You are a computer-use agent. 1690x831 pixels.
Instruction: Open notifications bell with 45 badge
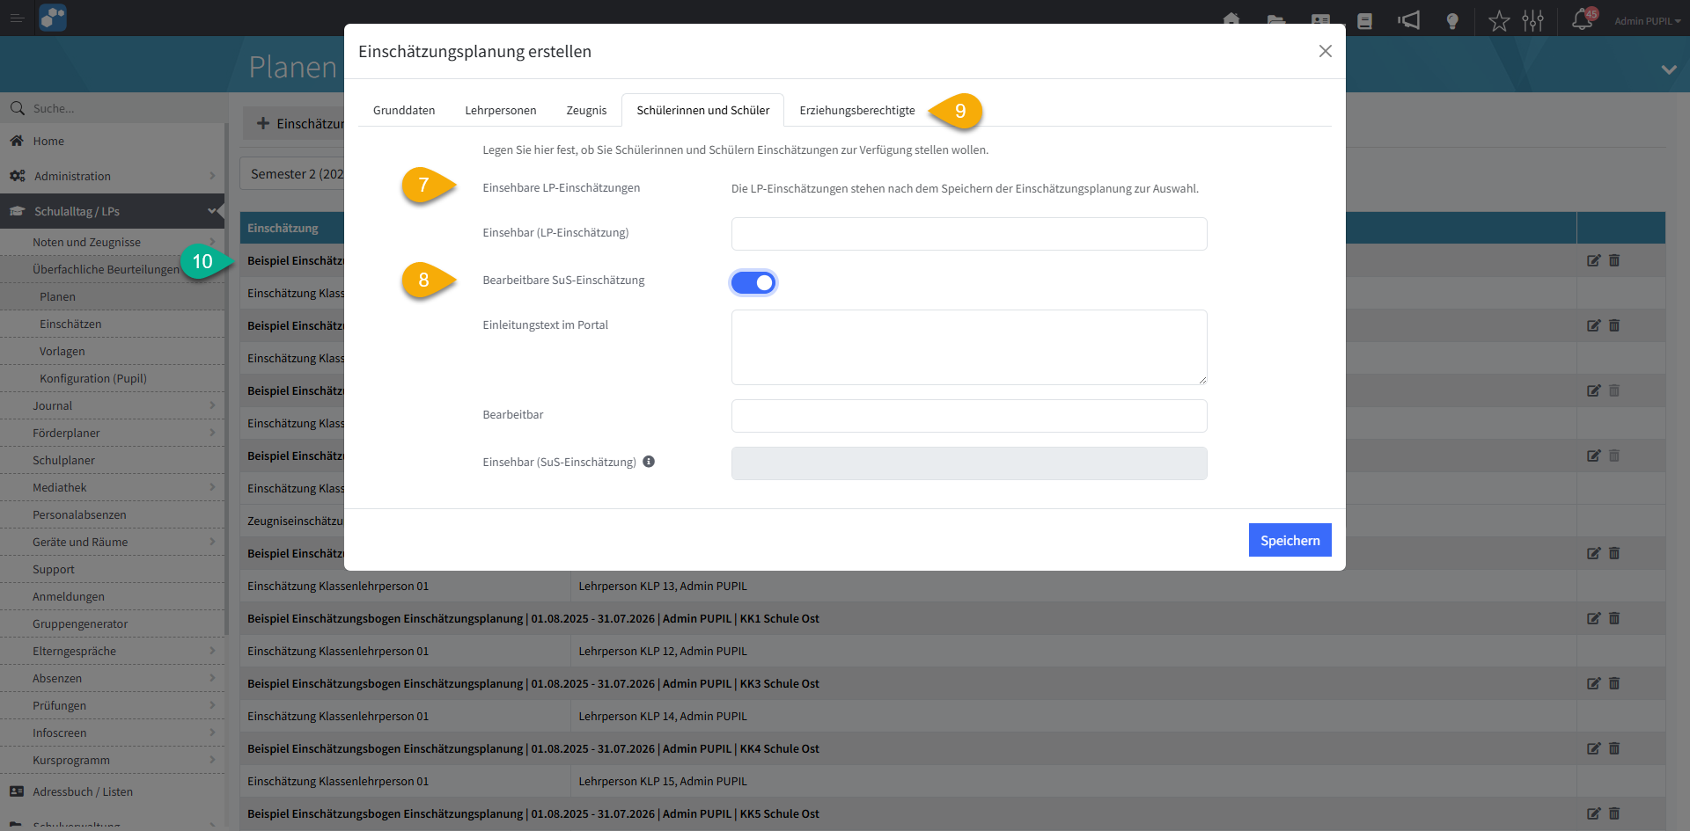coord(1583,19)
